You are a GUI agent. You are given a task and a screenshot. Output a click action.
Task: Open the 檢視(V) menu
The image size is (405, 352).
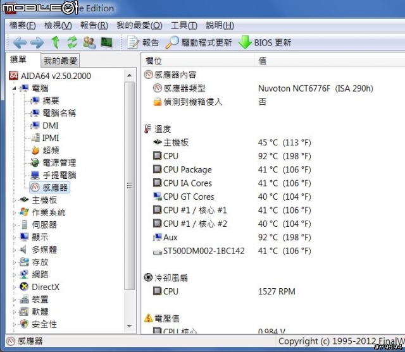58,25
